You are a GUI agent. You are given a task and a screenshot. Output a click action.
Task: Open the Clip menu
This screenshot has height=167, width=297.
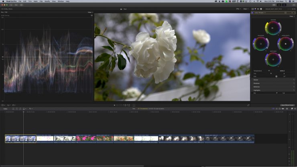click(x=41, y=1)
